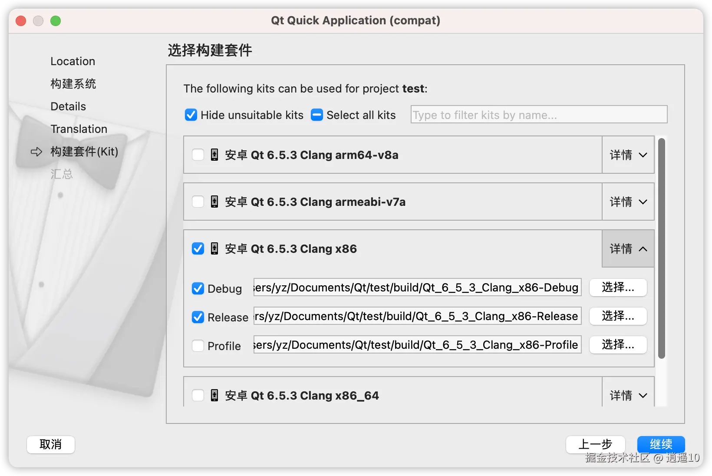Uncheck the 安卓 Qt 6.5.3 Clang x86 kit

[x=198, y=249]
